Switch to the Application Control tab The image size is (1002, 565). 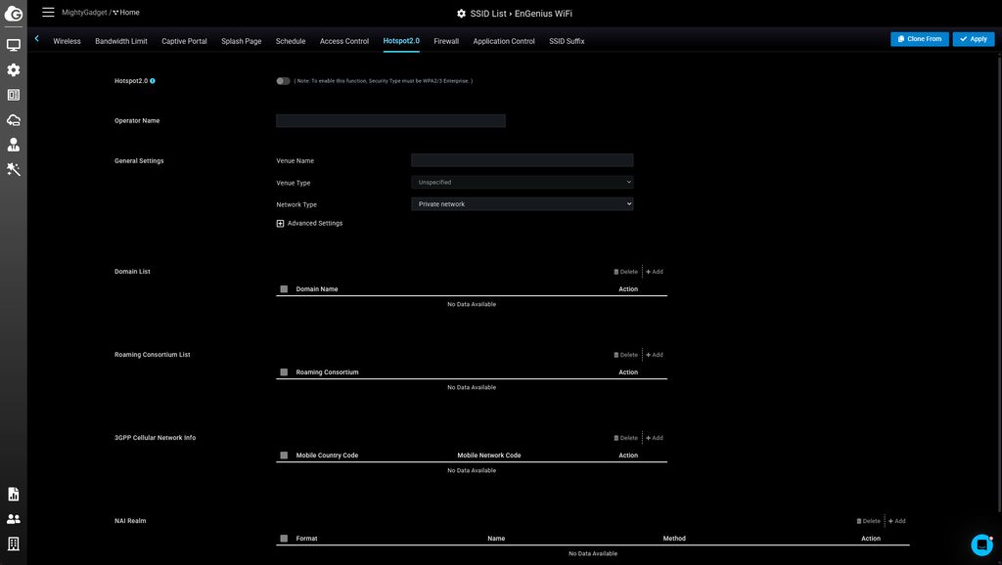coord(504,41)
